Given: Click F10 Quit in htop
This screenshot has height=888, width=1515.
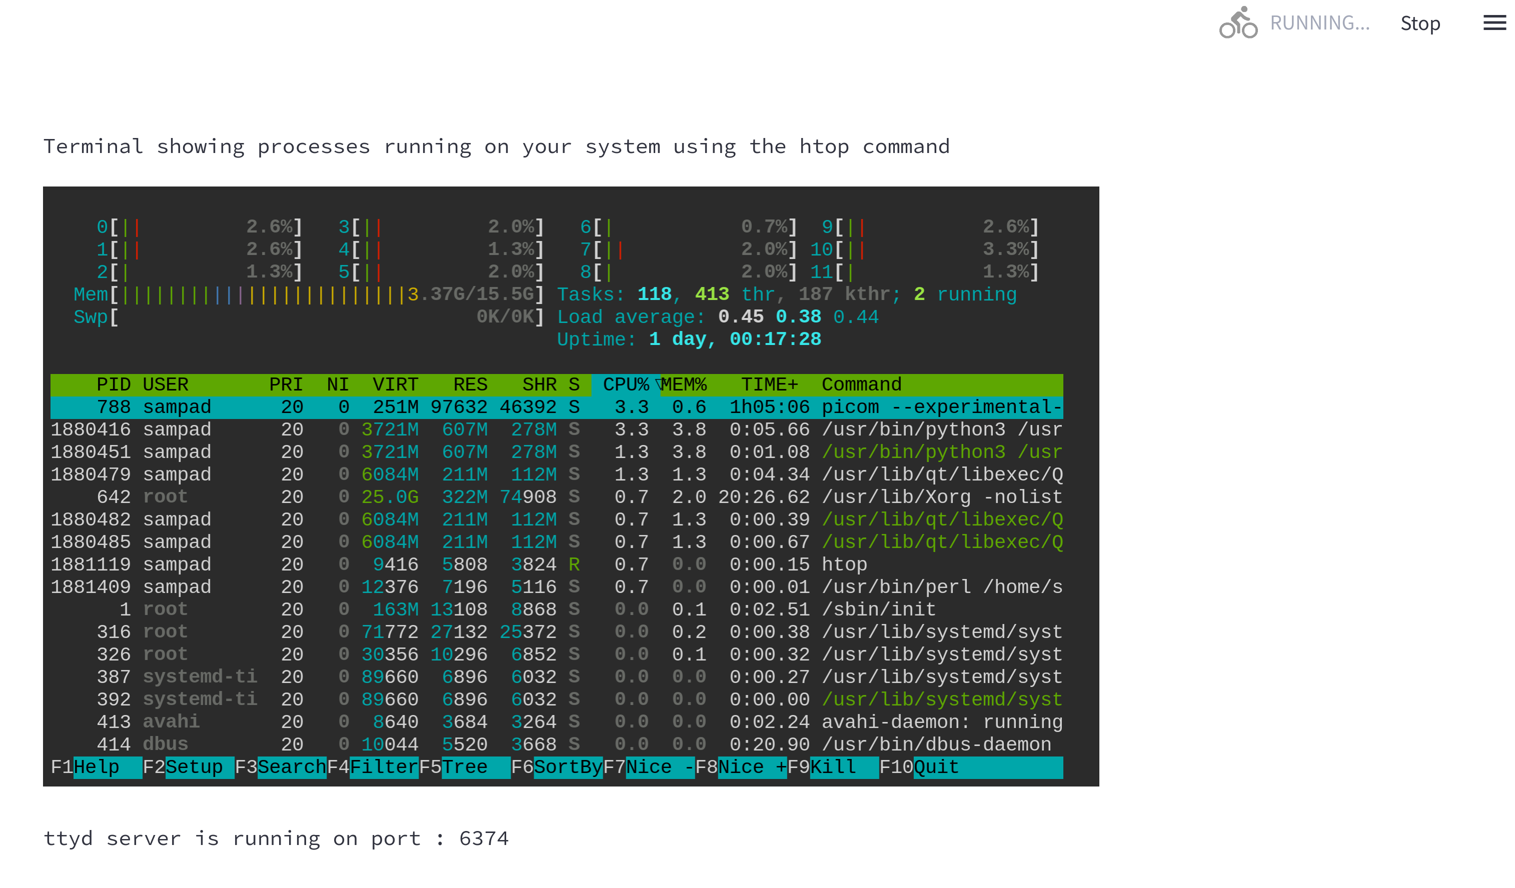Looking at the screenshot, I should [x=935, y=767].
